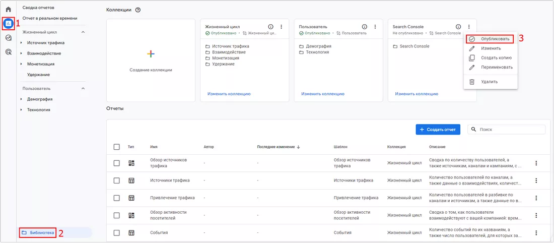This screenshot has width=554, height=243.
Task: Check the Источники трафика row checkbox
Action: coord(117,180)
